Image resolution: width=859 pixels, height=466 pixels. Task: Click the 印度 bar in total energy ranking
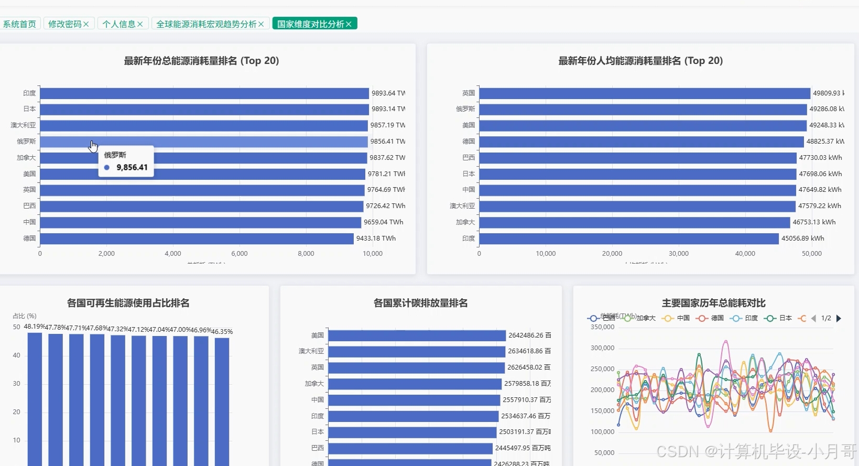point(204,93)
